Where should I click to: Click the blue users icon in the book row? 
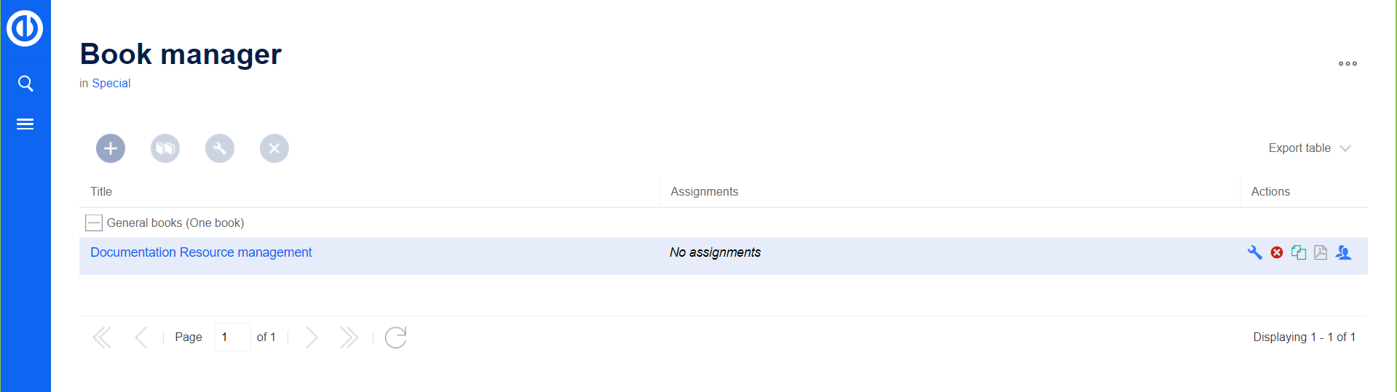tap(1344, 252)
